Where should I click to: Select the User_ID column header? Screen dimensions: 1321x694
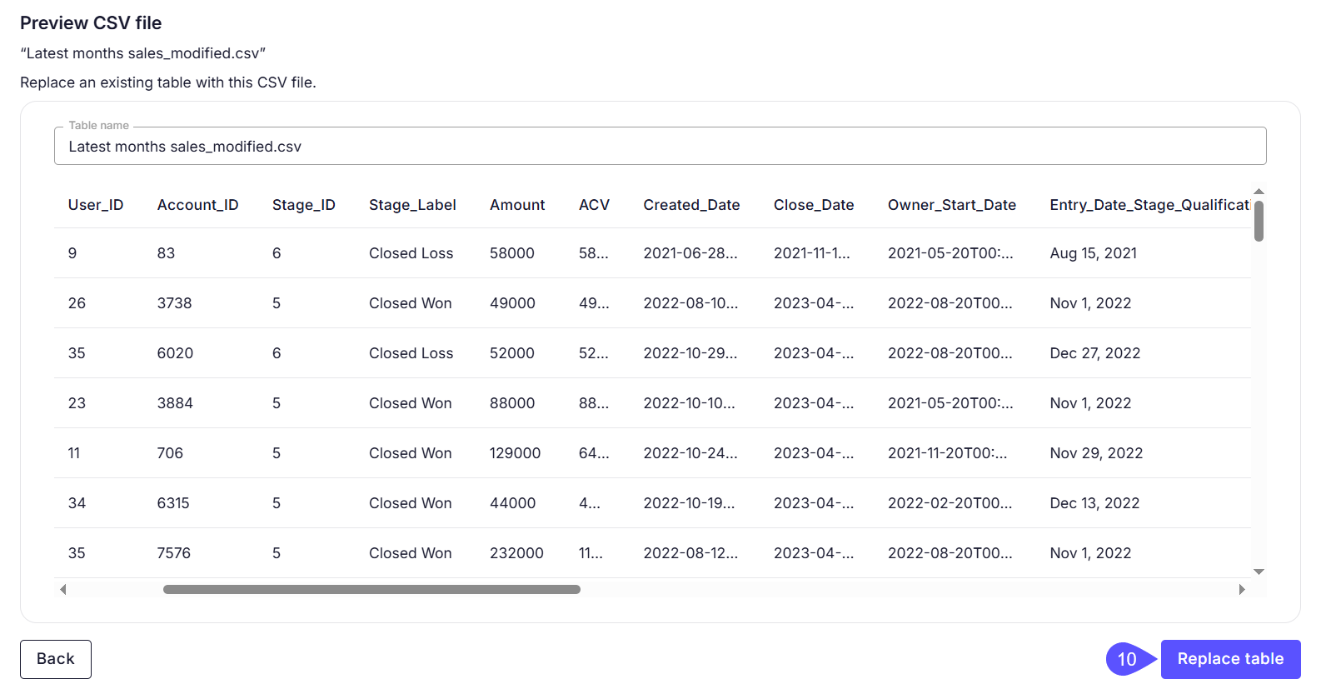(x=96, y=205)
